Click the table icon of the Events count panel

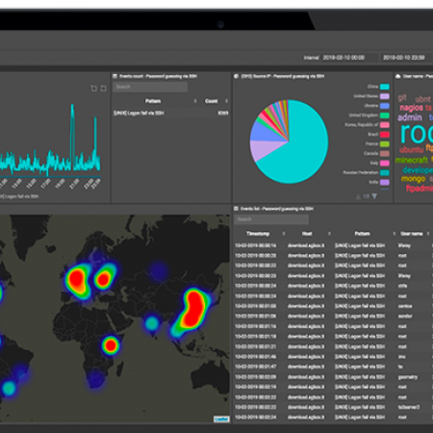(x=115, y=76)
